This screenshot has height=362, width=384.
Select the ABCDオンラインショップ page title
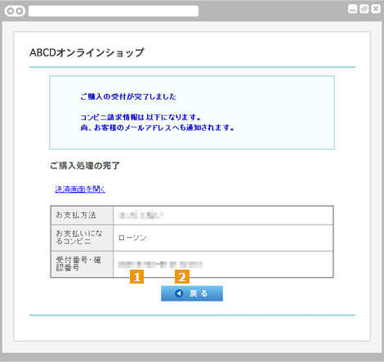[87, 52]
